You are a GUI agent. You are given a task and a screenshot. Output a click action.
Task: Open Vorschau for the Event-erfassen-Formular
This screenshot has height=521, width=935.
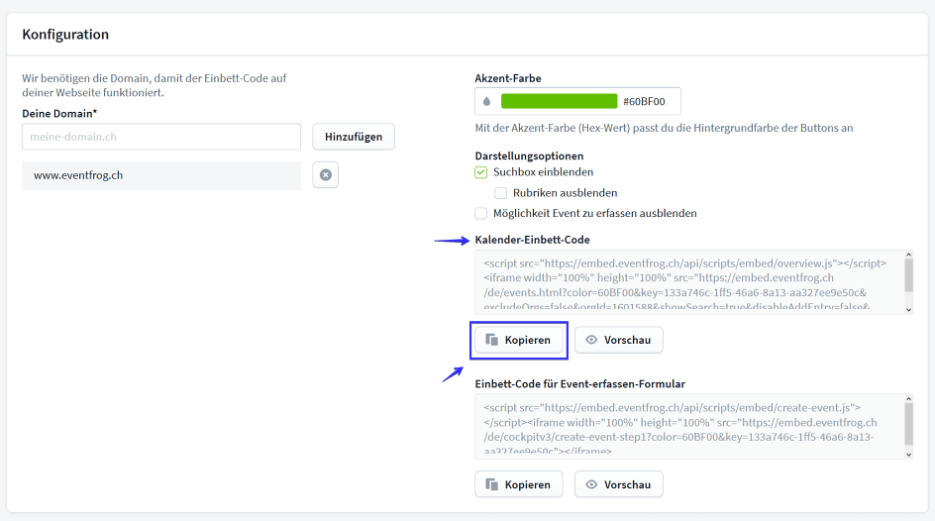click(x=618, y=484)
